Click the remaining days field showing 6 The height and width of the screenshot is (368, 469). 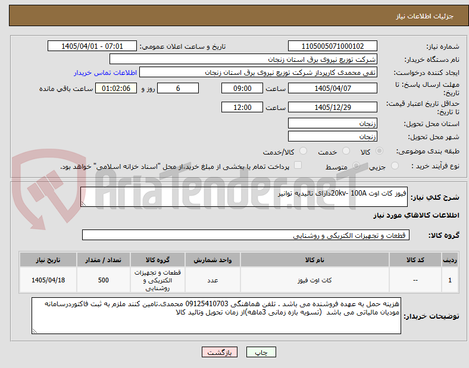click(x=178, y=88)
